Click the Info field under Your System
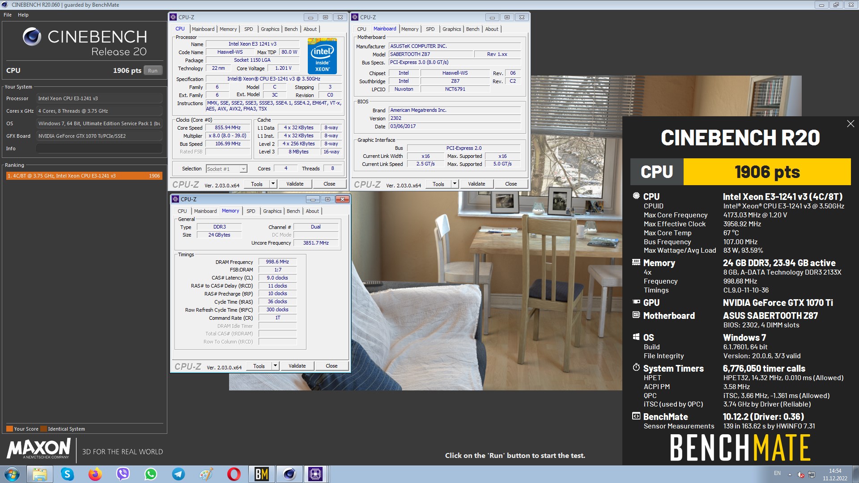This screenshot has height=483, width=859. point(99,148)
